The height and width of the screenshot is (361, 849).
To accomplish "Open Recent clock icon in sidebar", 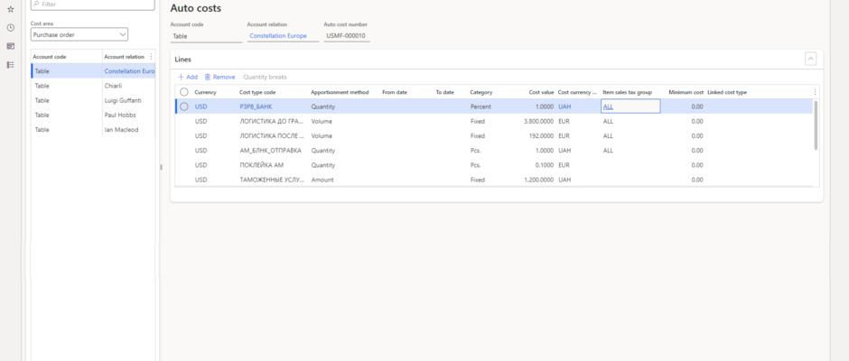I will pyautogui.click(x=10, y=28).
